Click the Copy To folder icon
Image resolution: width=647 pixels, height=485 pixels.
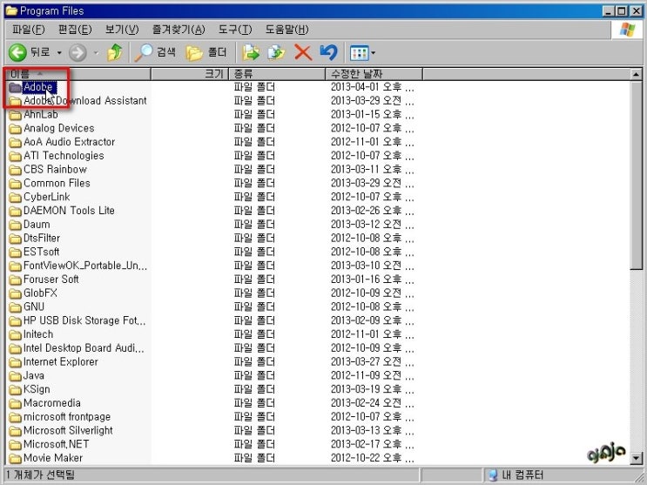coord(276,52)
